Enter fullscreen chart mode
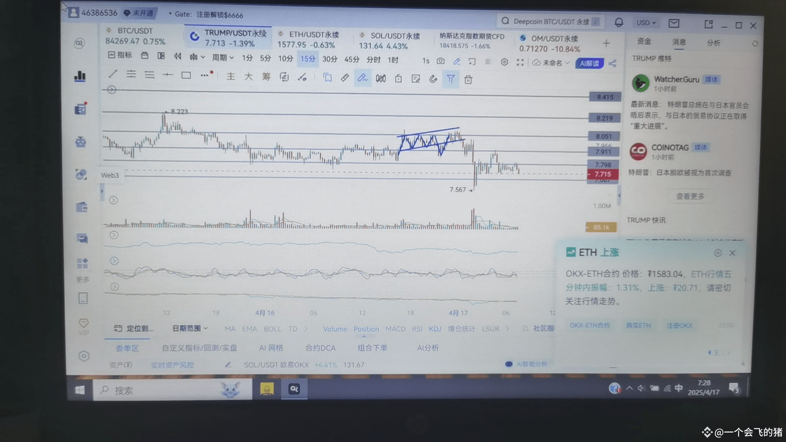Image resolution: width=786 pixels, height=442 pixels. [520, 63]
